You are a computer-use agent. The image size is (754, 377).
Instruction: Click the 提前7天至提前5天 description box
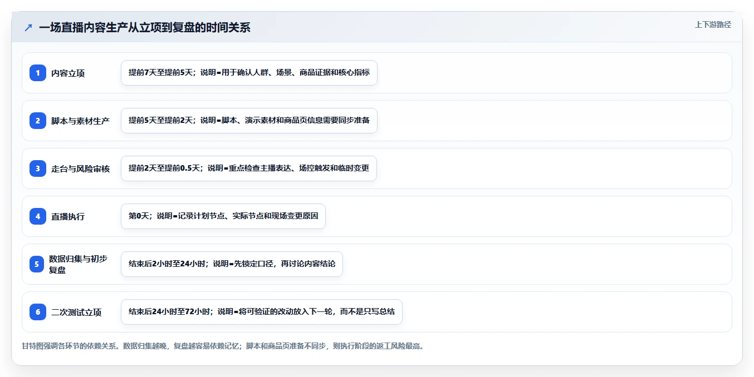pos(249,73)
